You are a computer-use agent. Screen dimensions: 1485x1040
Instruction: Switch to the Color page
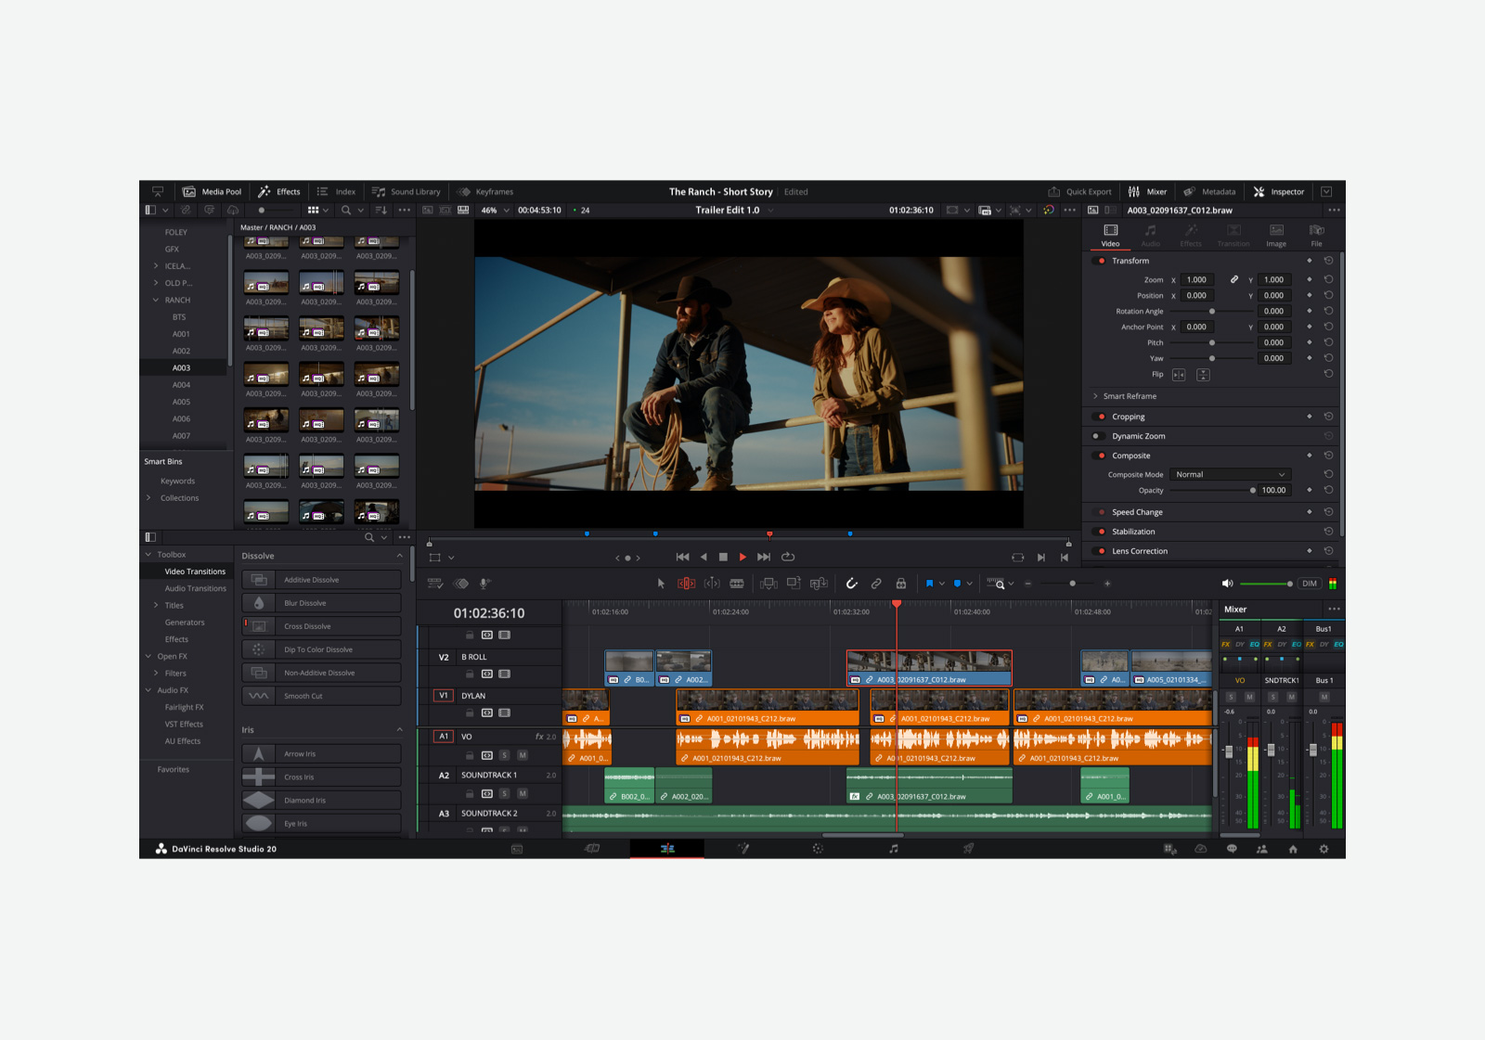(x=818, y=848)
